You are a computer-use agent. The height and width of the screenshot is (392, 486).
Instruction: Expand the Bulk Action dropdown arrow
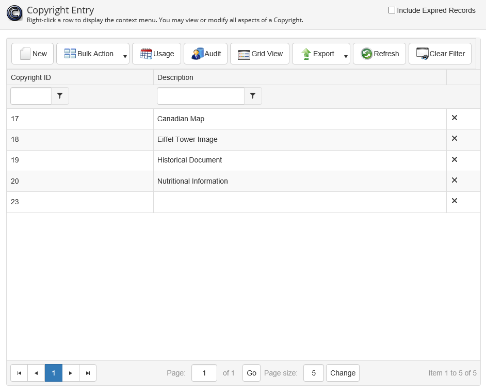tap(125, 56)
